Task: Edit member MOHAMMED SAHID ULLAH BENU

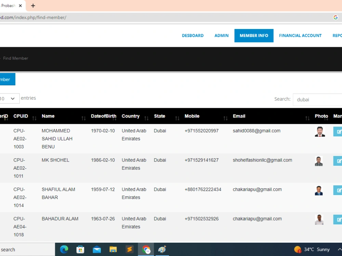Action: 338,132
